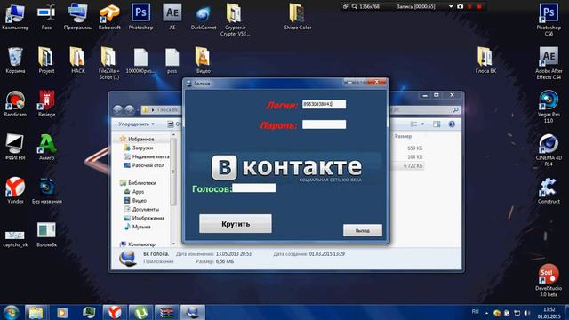Image resolution: width=569 pixels, height=320 pixels.
Task: Select Музыка in Explorer sidebar
Action: [x=138, y=227]
